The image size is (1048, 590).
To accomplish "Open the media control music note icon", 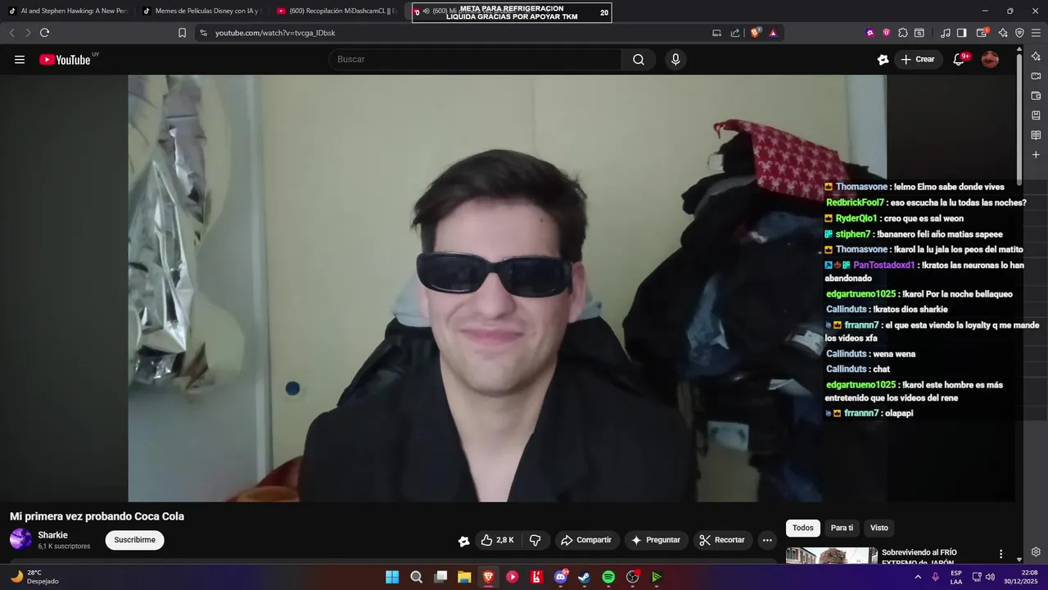I will (x=946, y=33).
